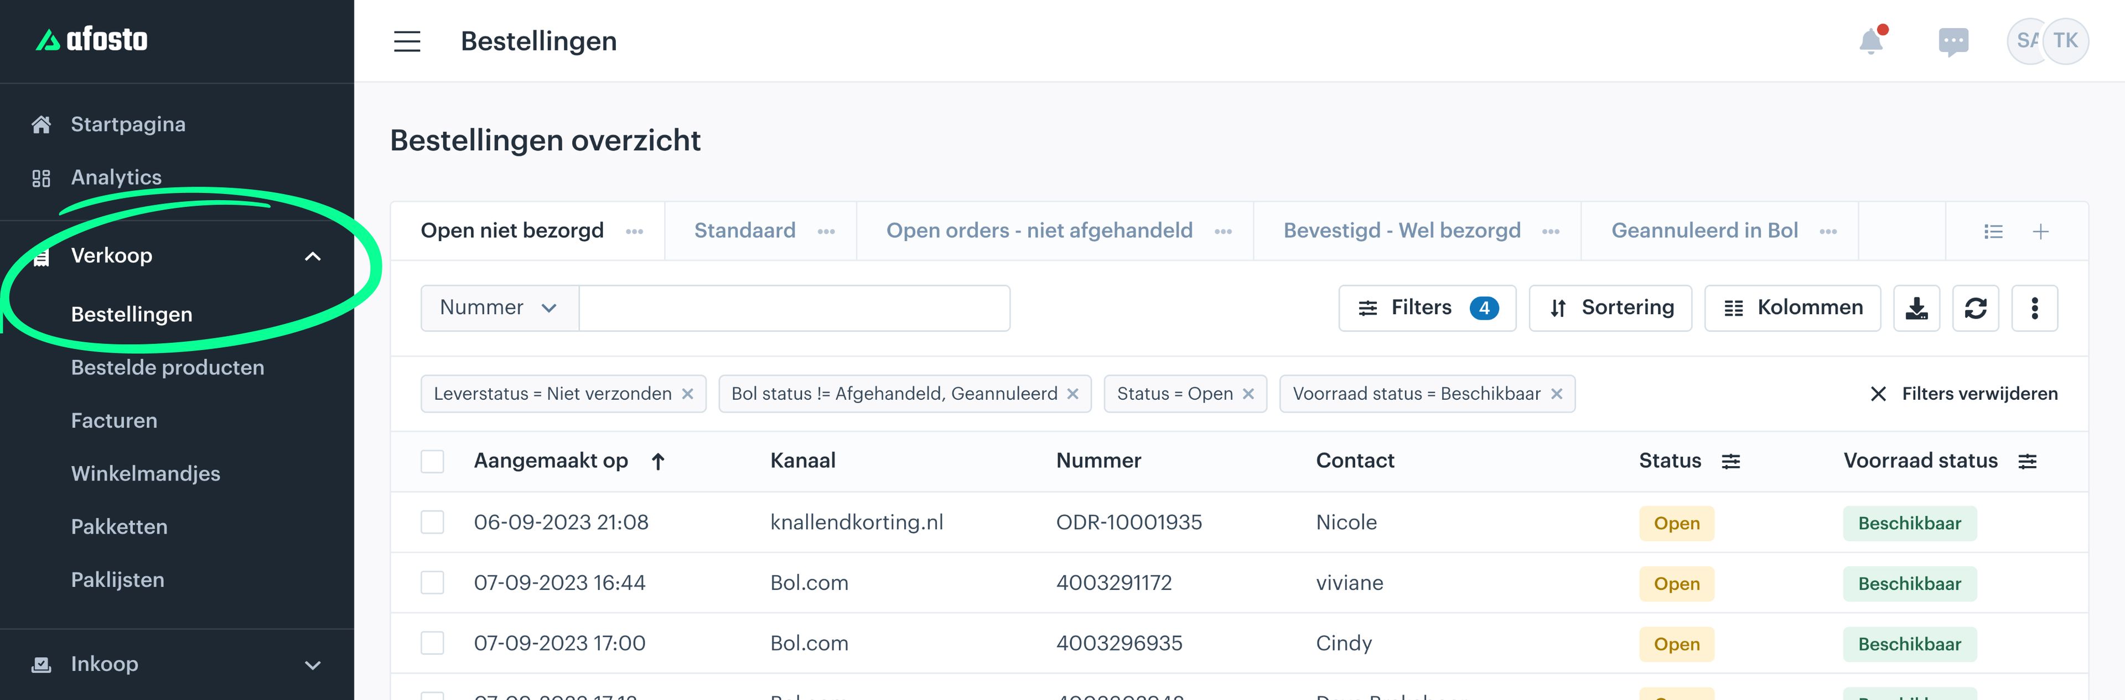Check the order 4003291172 row
The height and width of the screenshot is (700, 2125).
pos(432,583)
